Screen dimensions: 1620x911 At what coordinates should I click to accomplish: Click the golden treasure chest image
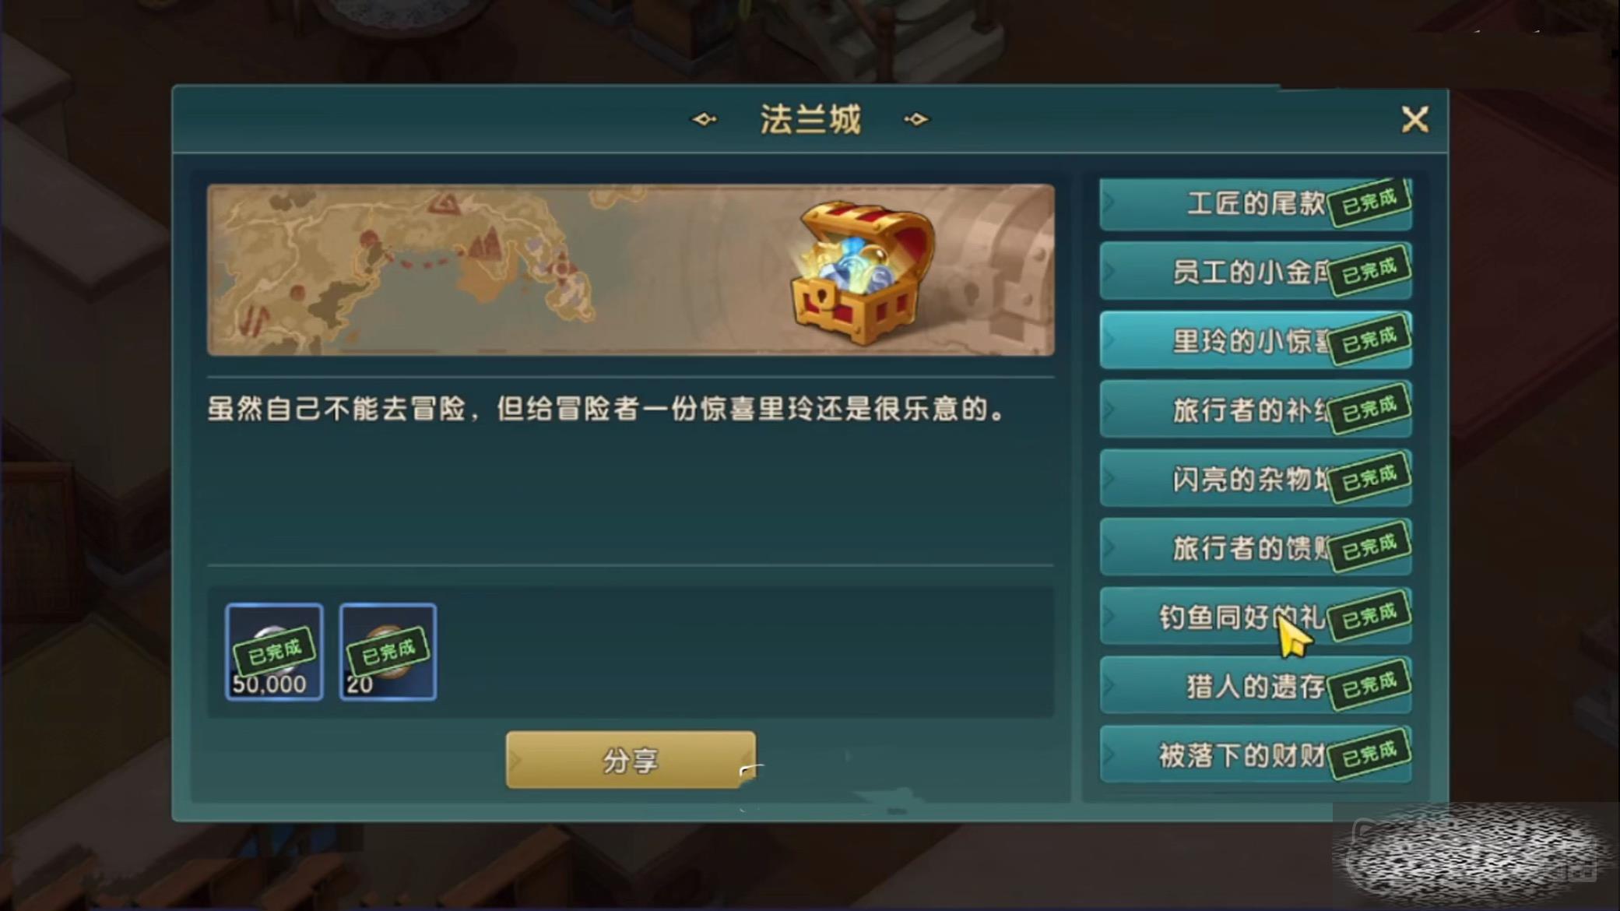(863, 272)
